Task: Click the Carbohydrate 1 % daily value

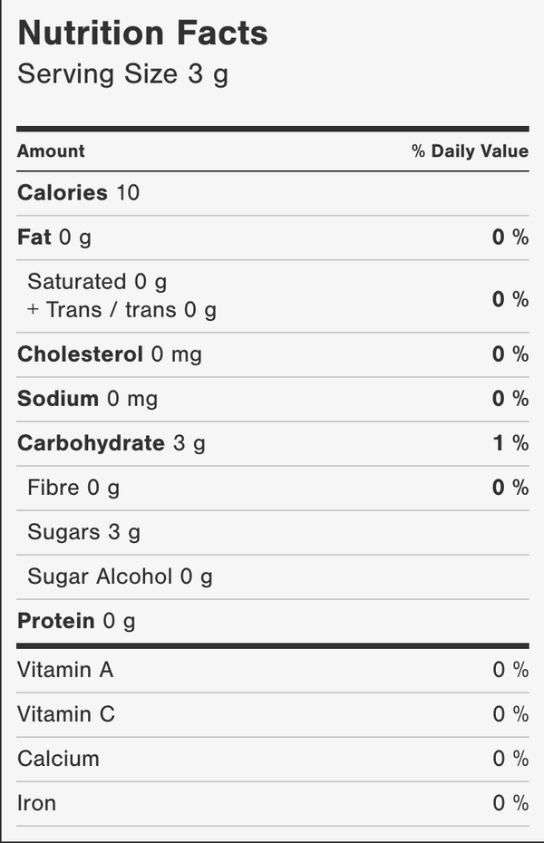Action: (x=510, y=443)
